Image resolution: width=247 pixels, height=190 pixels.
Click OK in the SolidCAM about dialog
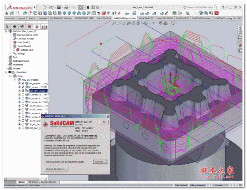pos(105,122)
